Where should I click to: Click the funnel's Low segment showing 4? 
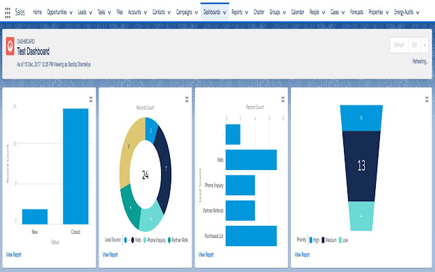coord(361,216)
